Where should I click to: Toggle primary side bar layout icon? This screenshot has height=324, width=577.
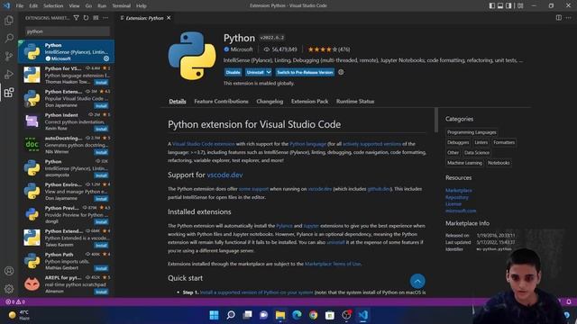492,5
